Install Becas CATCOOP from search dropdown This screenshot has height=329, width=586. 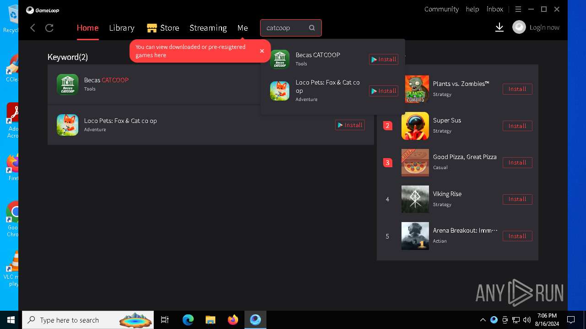pyautogui.click(x=384, y=59)
